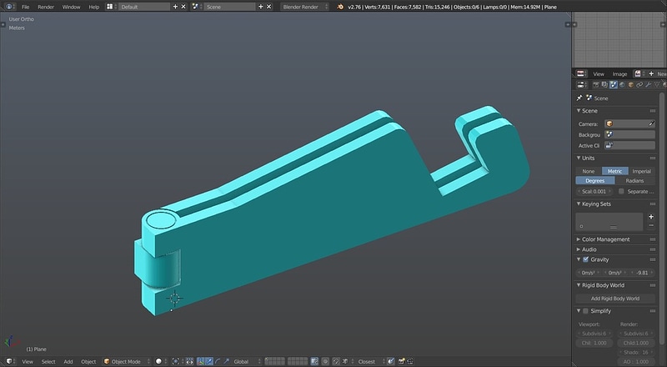Image resolution: width=667 pixels, height=367 pixels.
Task: Open the 3D viewport View menu
Action: 28,361
